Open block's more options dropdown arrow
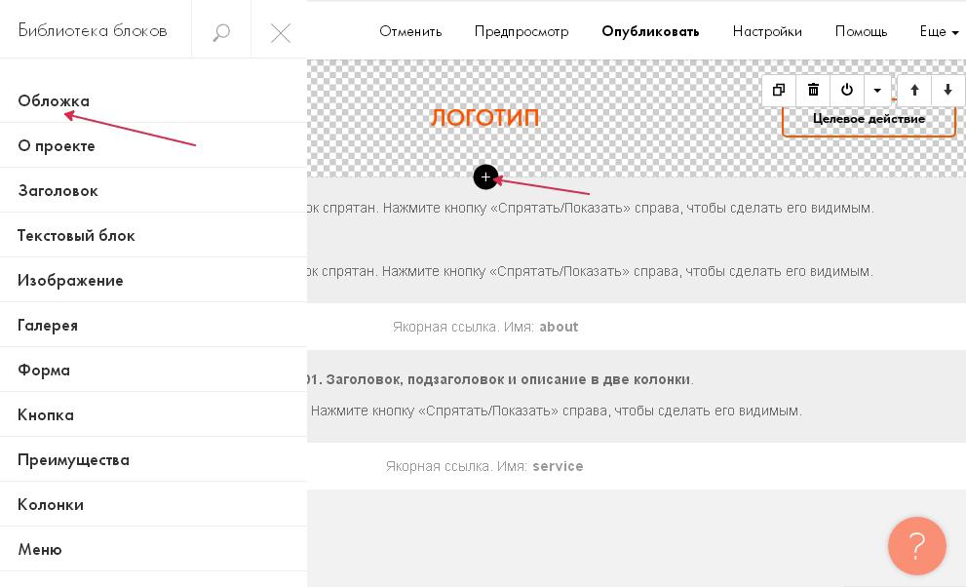The image size is (966, 587). click(x=877, y=91)
